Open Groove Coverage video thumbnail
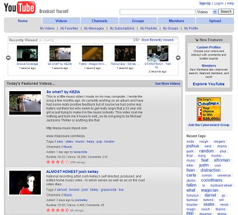The height and width of the screenshot is (215, 238). (x=27, y=53)
